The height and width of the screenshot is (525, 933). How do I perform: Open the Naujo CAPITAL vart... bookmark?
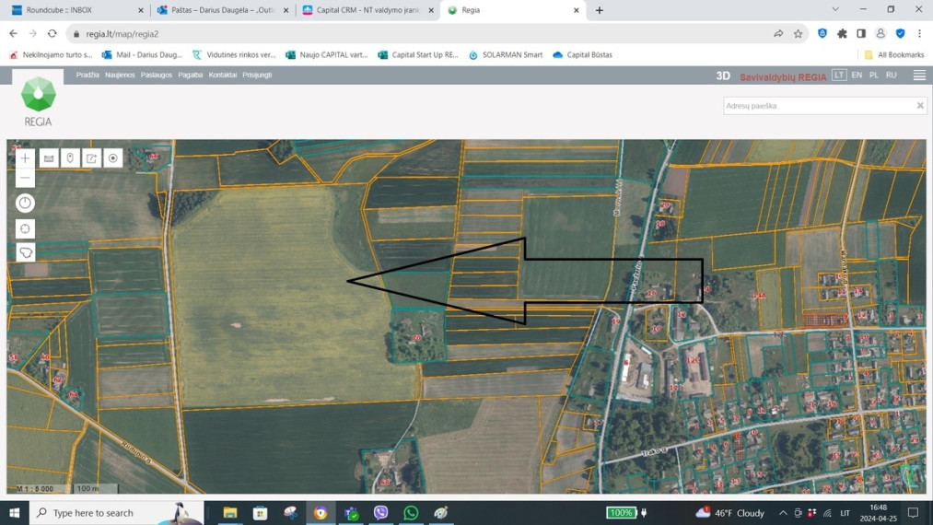pyautogui.click(x=327, y=54)
